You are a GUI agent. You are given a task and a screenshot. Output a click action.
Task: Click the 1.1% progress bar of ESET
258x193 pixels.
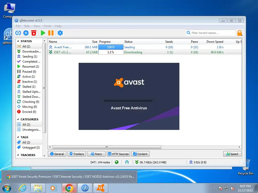(x=111, y=52)
